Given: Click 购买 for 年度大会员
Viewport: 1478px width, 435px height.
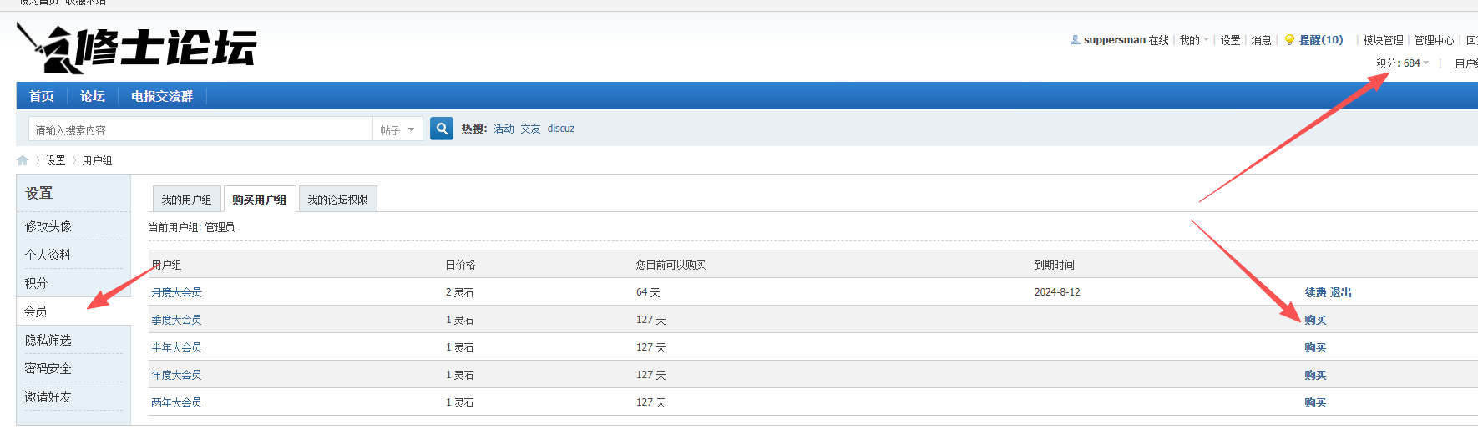Looking at the screenshot, I should coord(1316,375).
